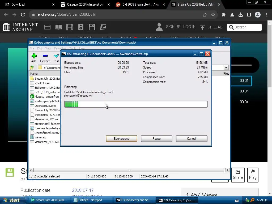This screenshot has height=204, width=272.
Task: Select Valve.zip in file list
Action: 40,137
